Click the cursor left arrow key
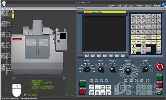 [x=139, y=49]
